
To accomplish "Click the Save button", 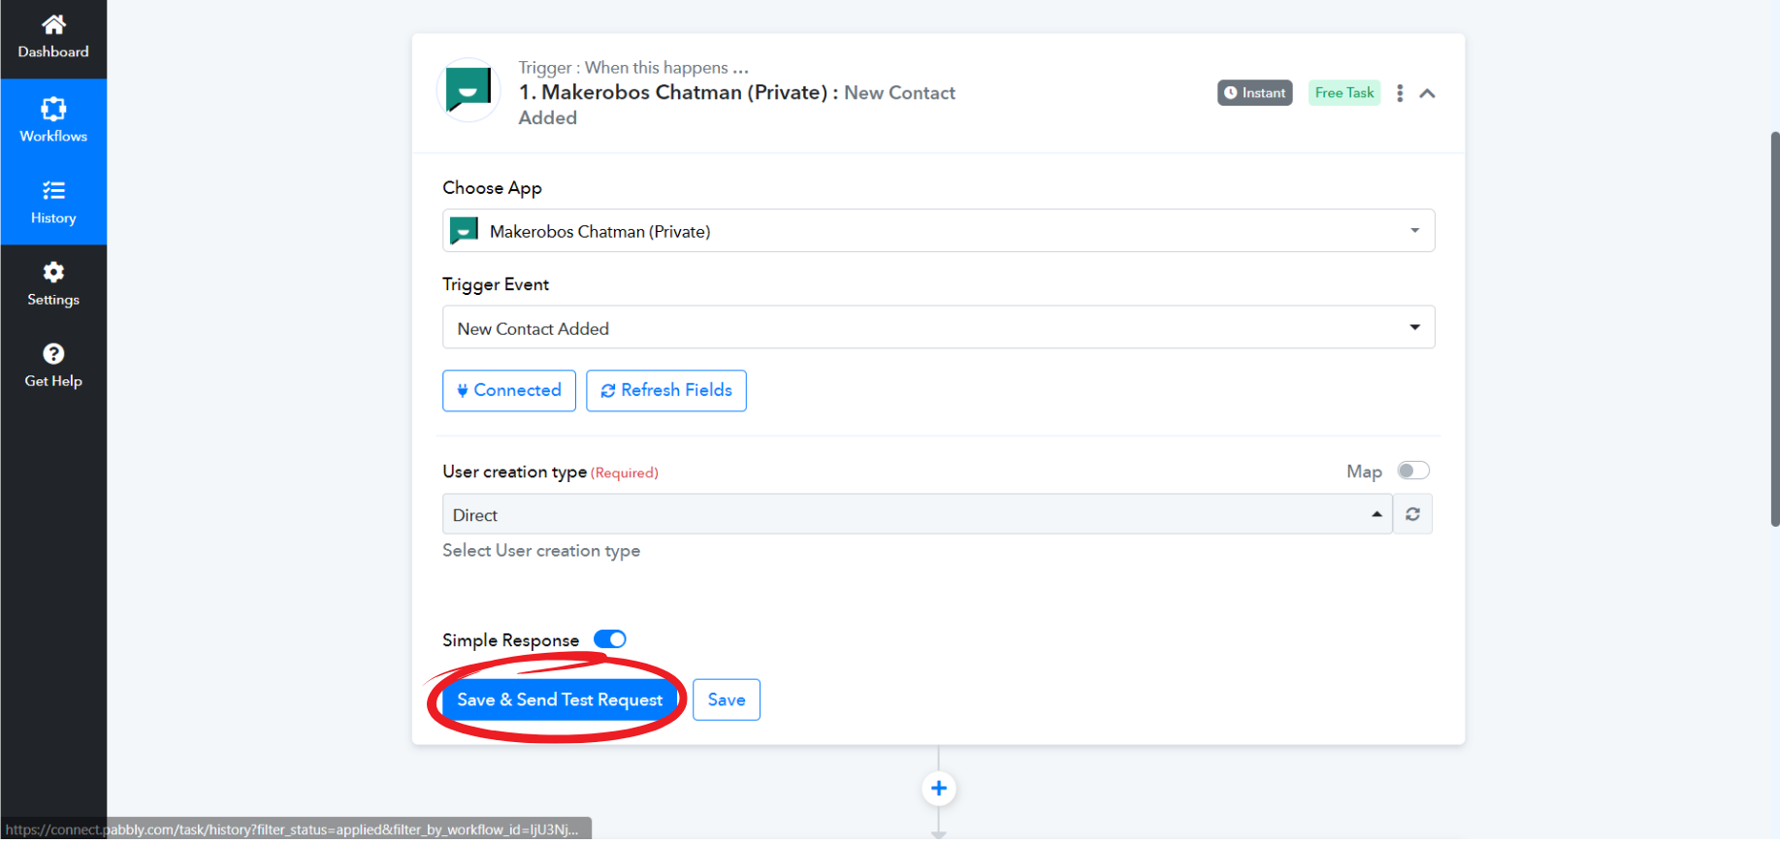I will coord(727,699).
